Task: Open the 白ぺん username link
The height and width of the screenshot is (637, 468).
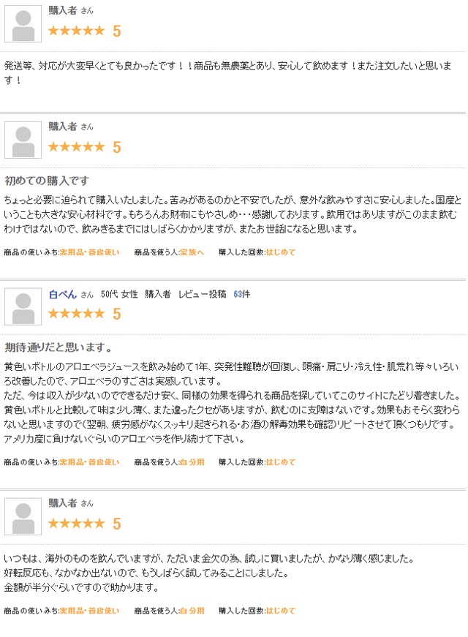Action: (x=63, y=294)
